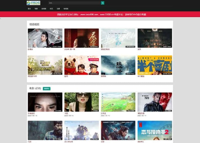Open the armored warriors battle poster

(x=118, y=130)
